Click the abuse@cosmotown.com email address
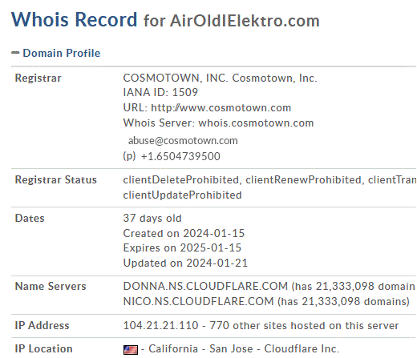417x358 pixels. click(x=183, y=141)
